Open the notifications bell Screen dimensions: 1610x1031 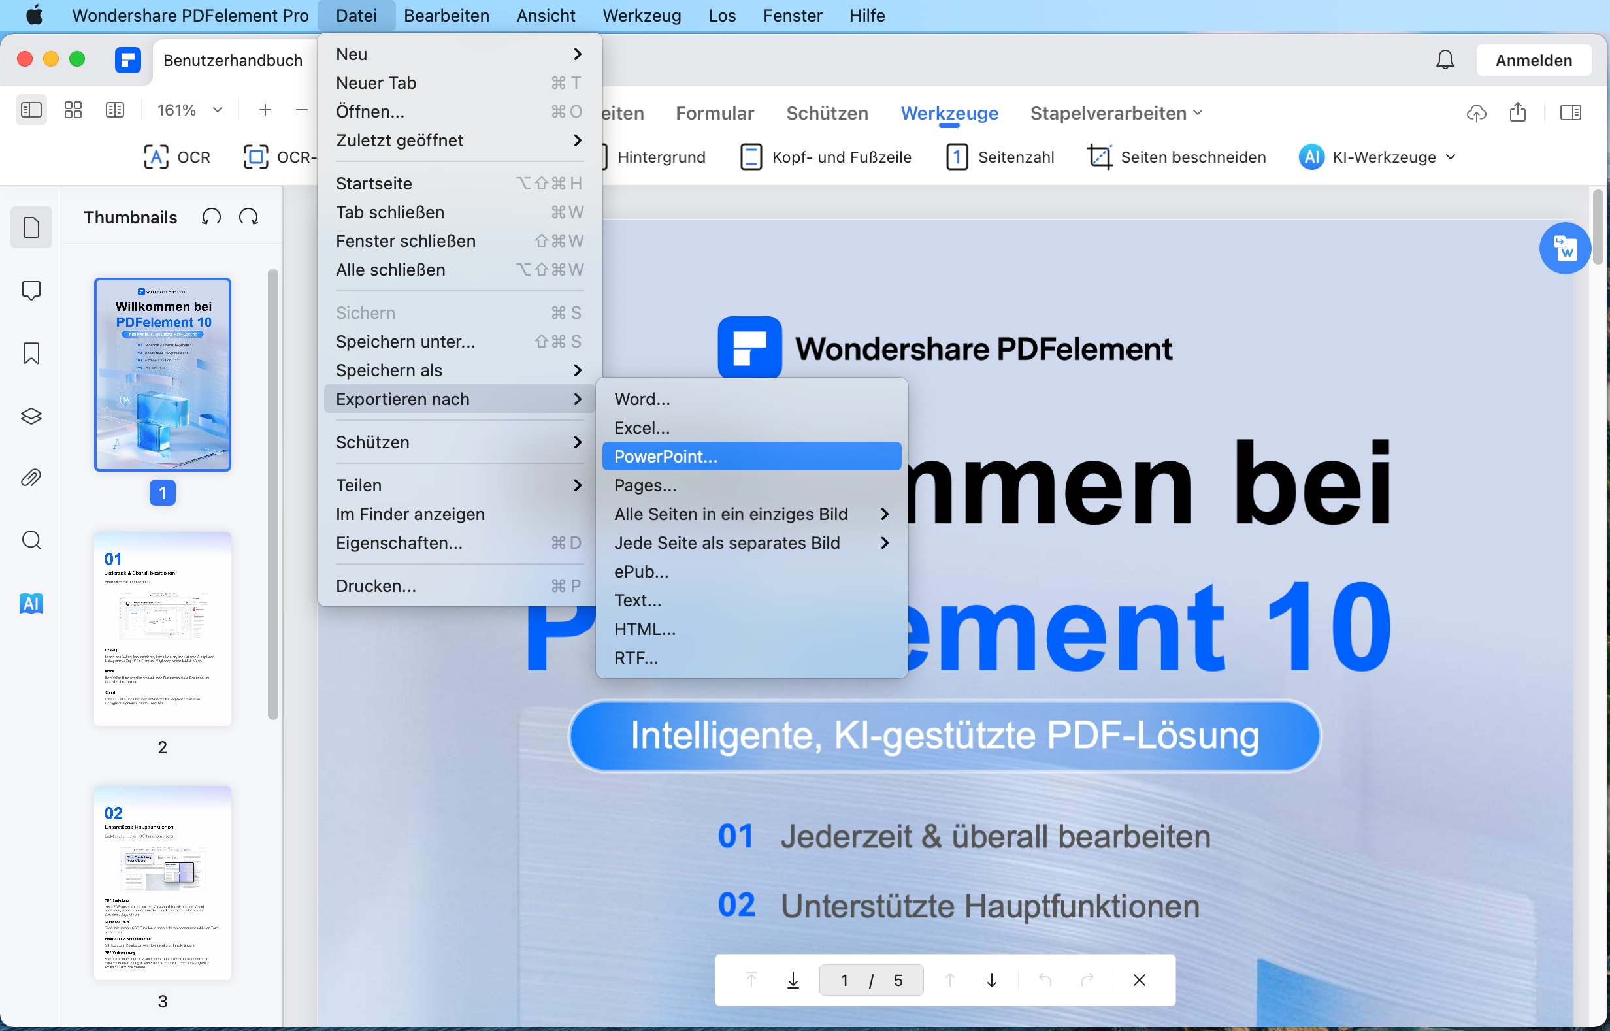tap(1445, 60)
